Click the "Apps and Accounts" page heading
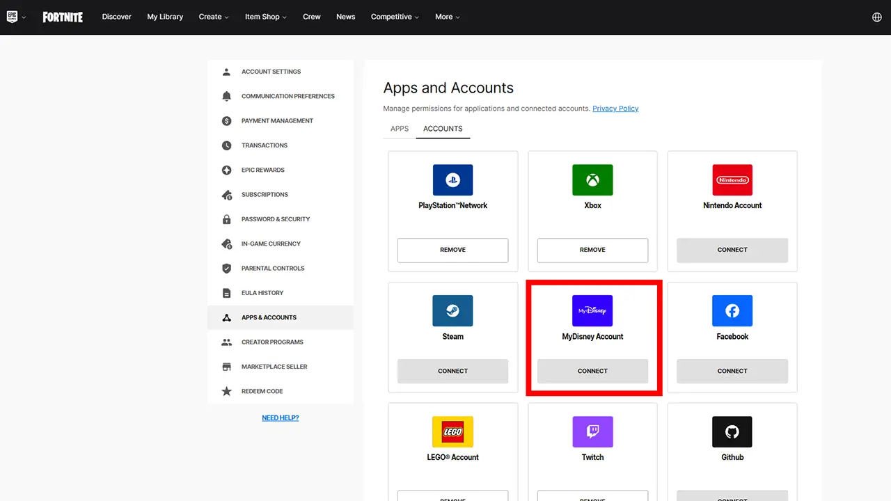891x501 pixels. pyautogui.click(x=448, y=88)
